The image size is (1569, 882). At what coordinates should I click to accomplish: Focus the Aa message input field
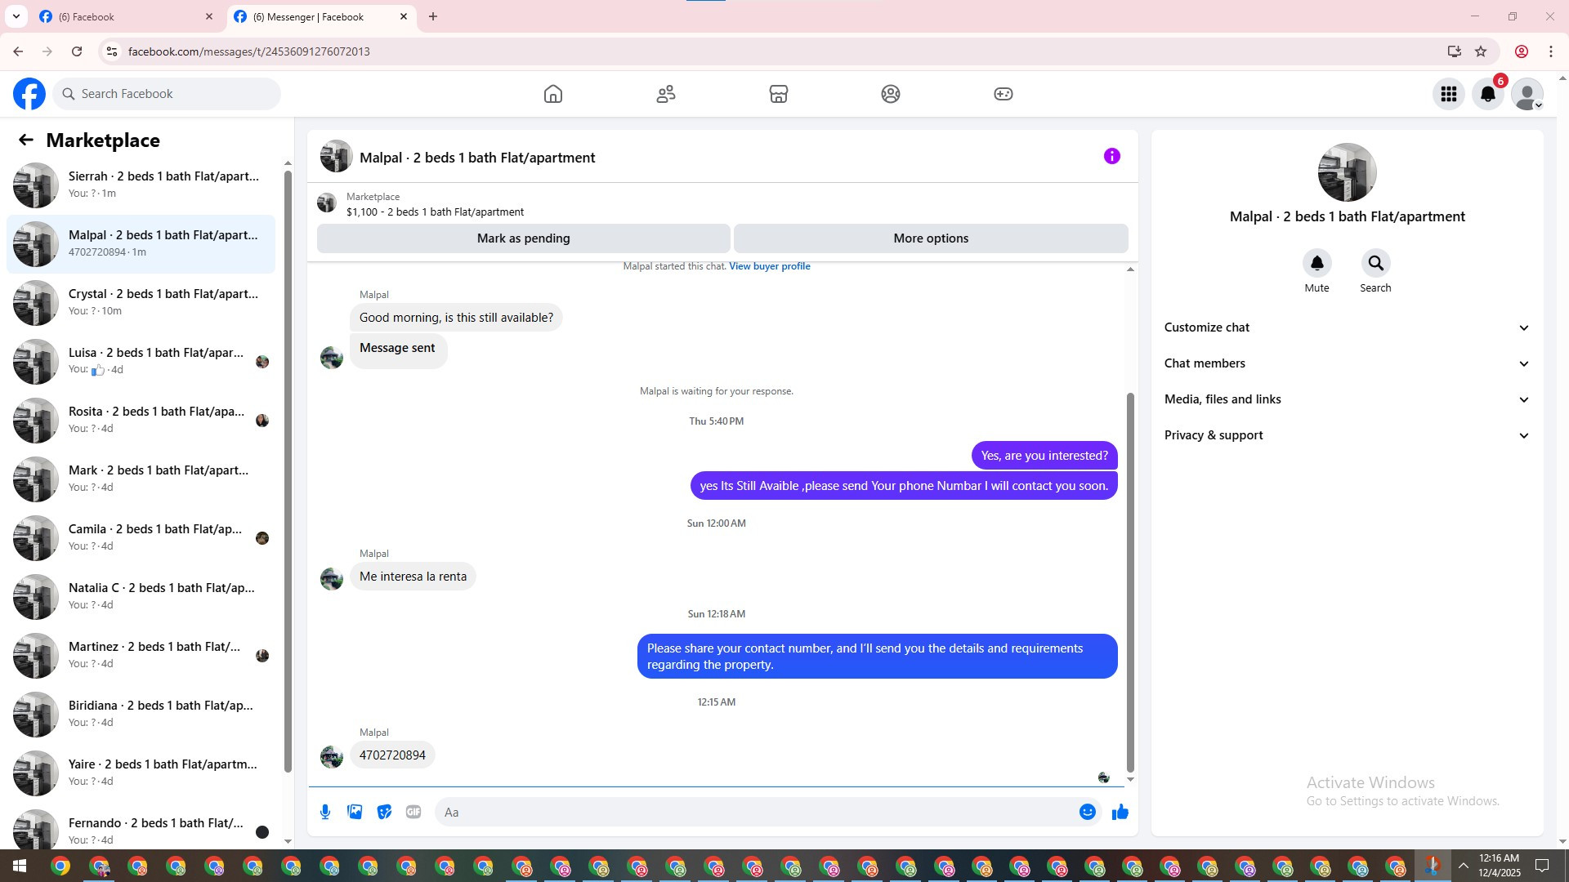pos(752,812)
